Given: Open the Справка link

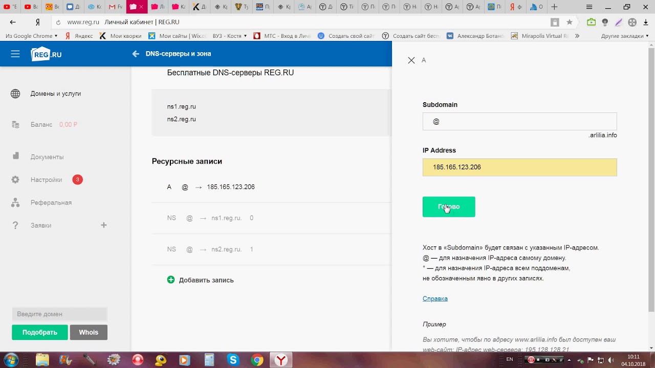Looking at the screenshot, I should pos(435,298).
